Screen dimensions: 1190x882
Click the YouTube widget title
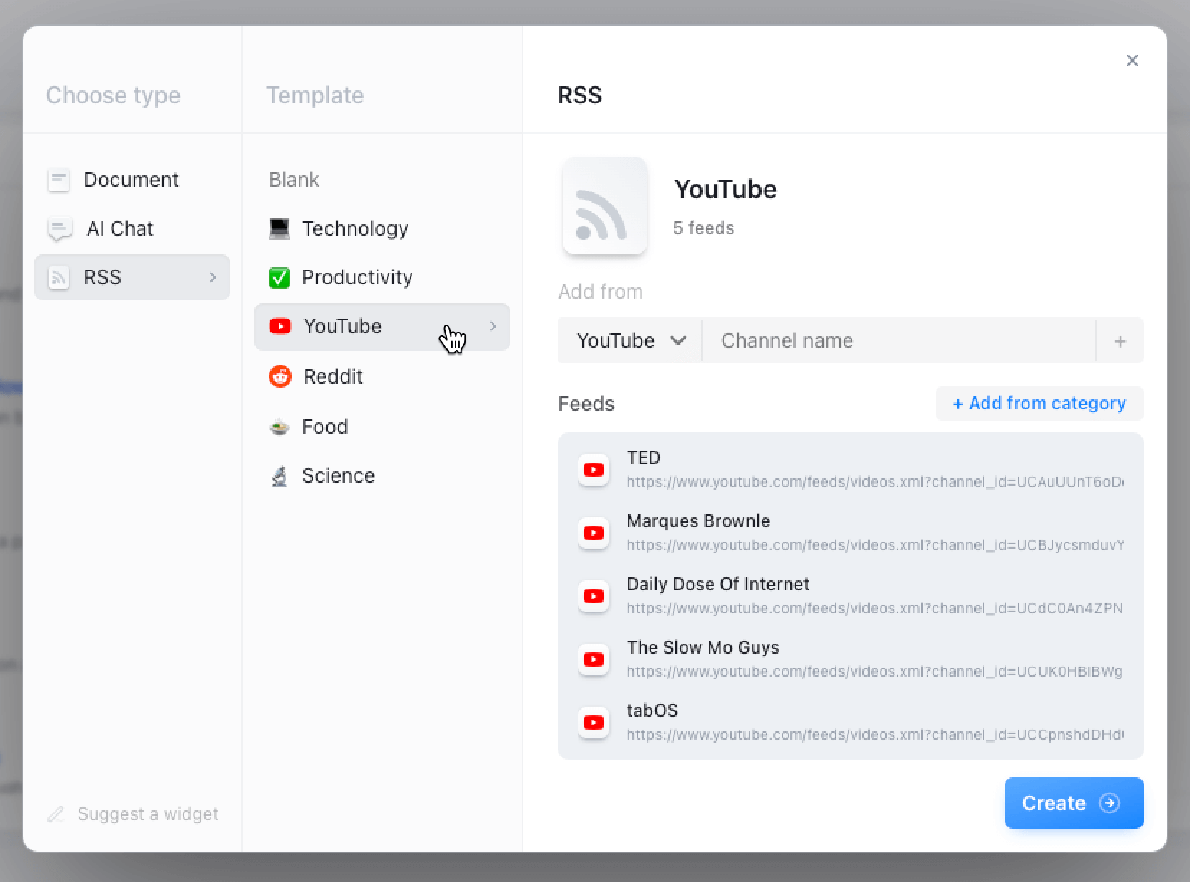tap(725, 190)
